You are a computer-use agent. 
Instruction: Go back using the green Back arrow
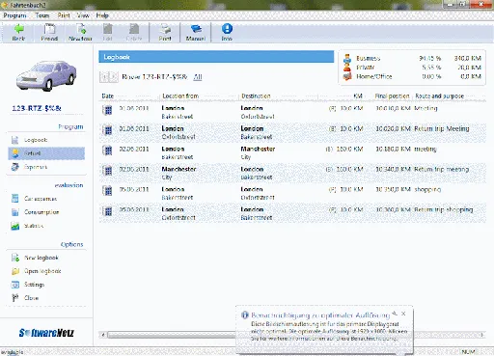coord(18,32)
